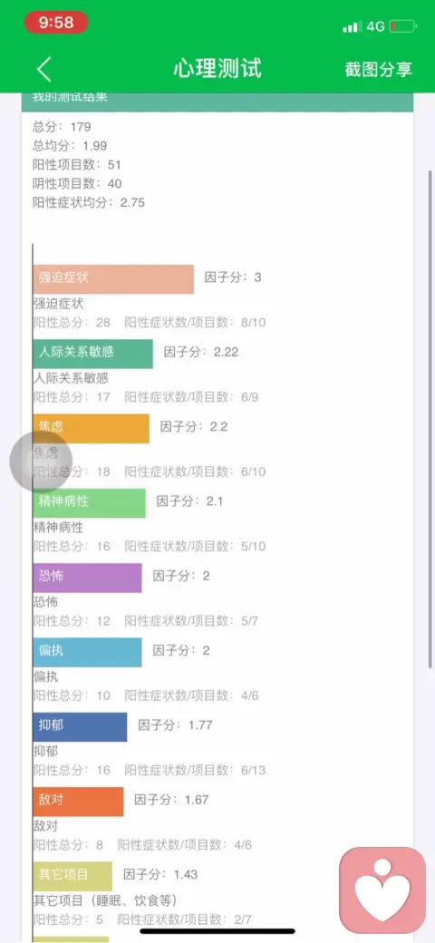Select the green 人际关系敏感 bar
Screen dimensions: 435x943
(x=93, y=354)
